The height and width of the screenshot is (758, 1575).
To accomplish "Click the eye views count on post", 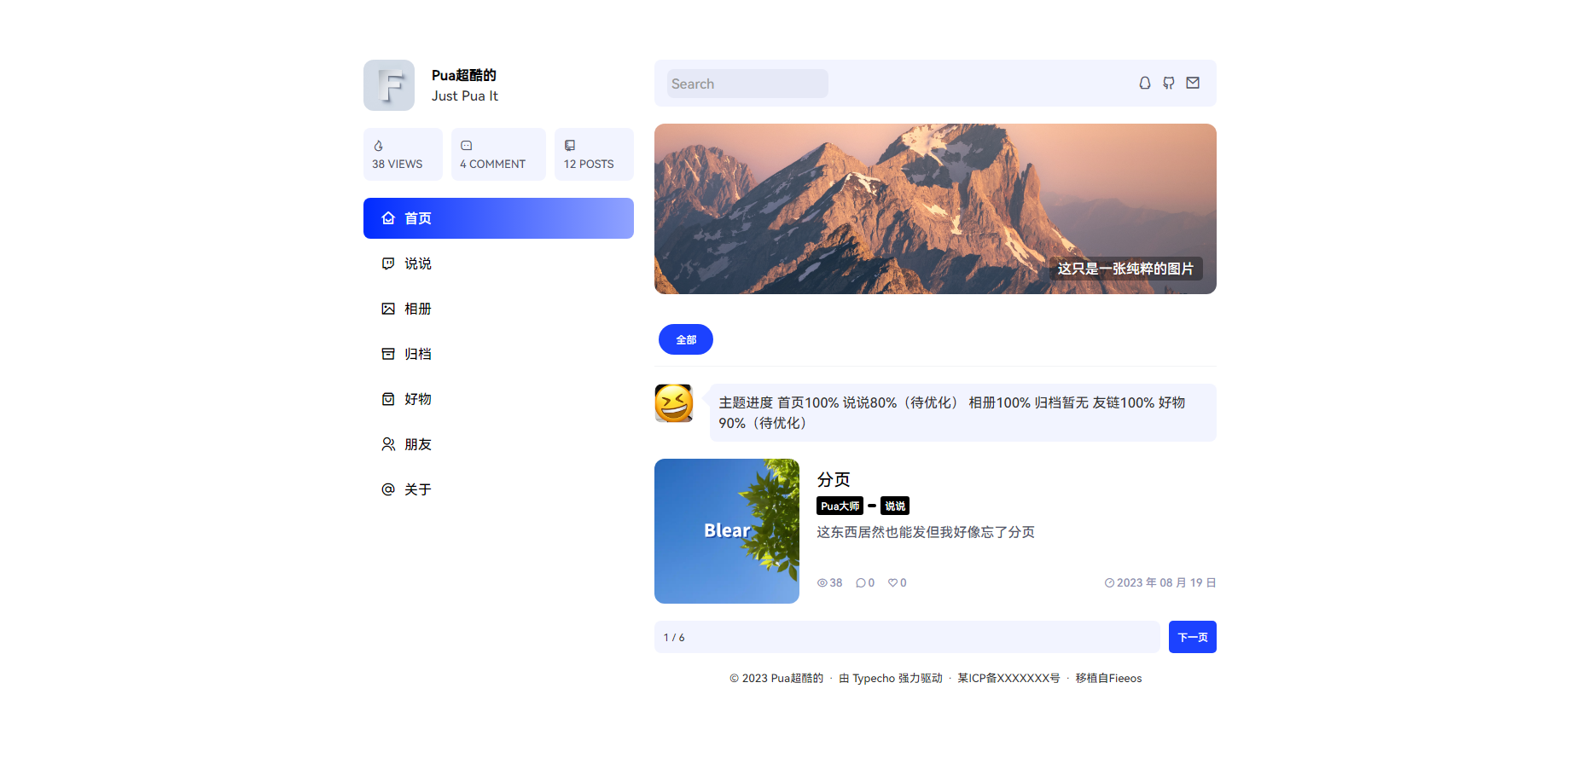I will pos(829,583).
